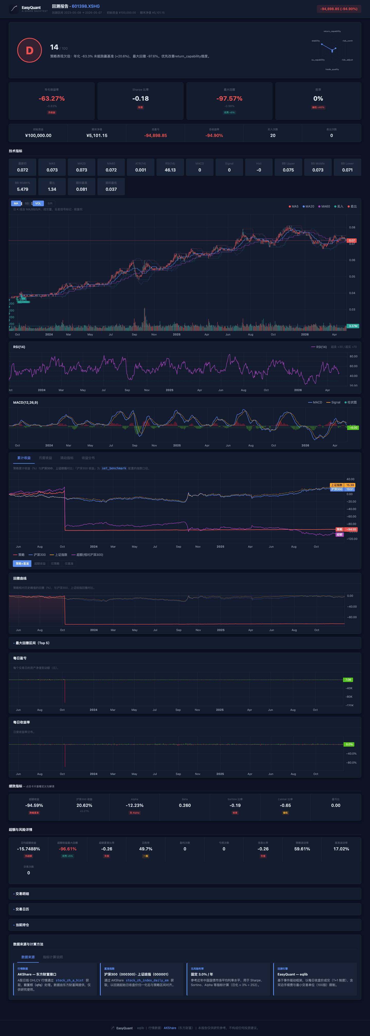Click the radar chart of capability dimensions
The height and width of the screenshot is (1036, 370).
coord(332,50)
